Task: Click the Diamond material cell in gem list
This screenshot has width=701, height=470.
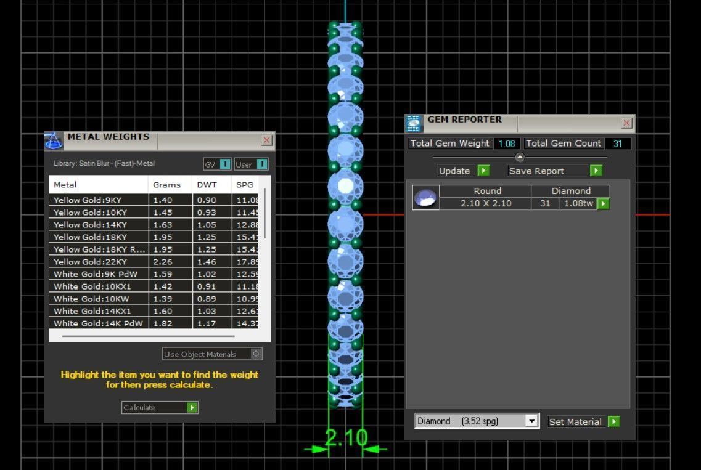Action: tap(570, 191)
